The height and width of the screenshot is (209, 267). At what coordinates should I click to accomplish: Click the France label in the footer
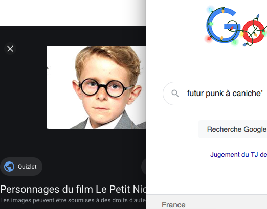tap(173, 205)
